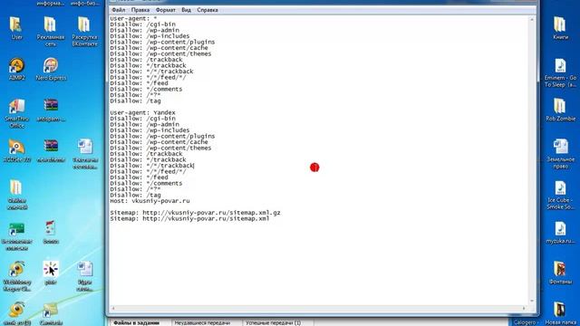580x326 pixels.
Task: Open the Правка menu
Action: 140,10
